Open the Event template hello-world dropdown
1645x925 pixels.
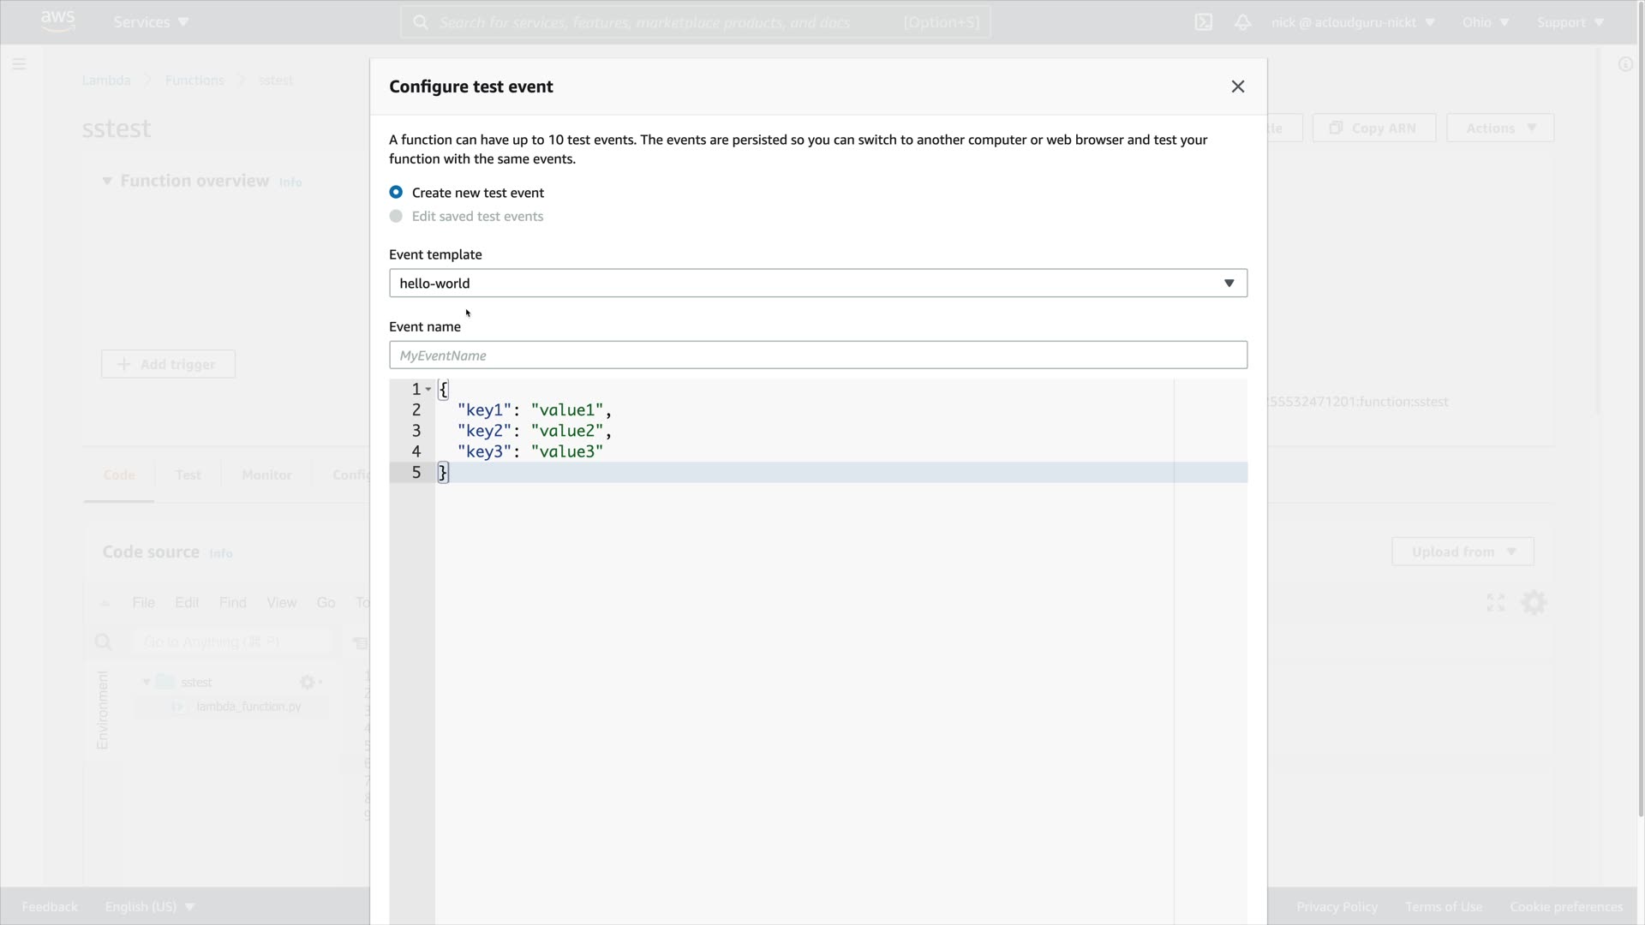coord(817,283)
